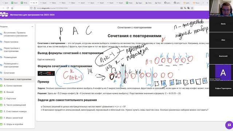Click the task icon beside A. Сопоставление
Screen dimensions: 233x131
tap(1, 86)
